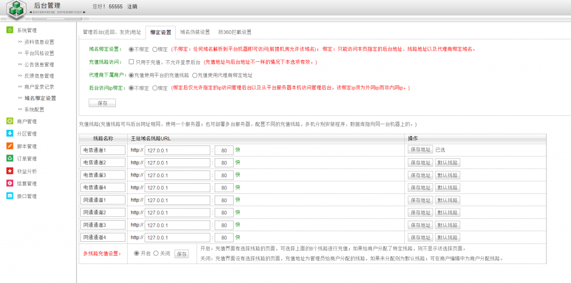Click the green 系统管理 power icon
This screenshot has height=283, width=571.
click(x=9, y=30)
